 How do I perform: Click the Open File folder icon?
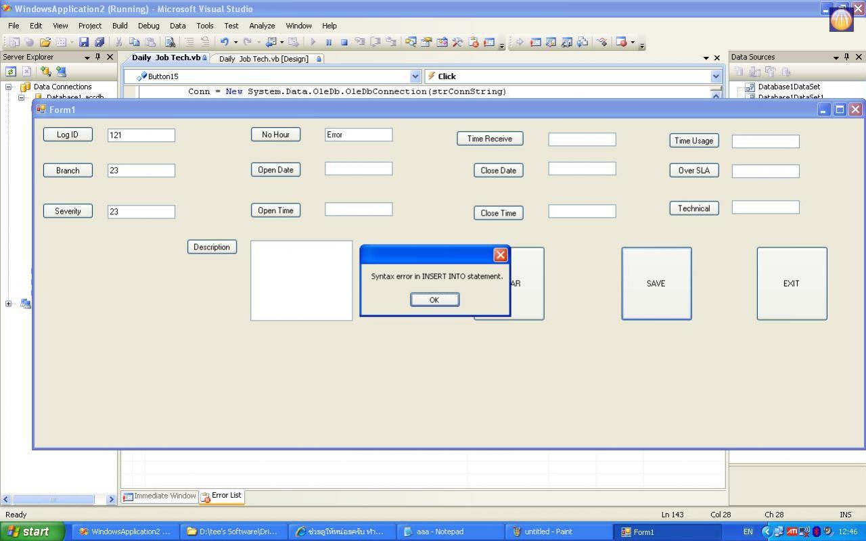click(x=45, y=42)
